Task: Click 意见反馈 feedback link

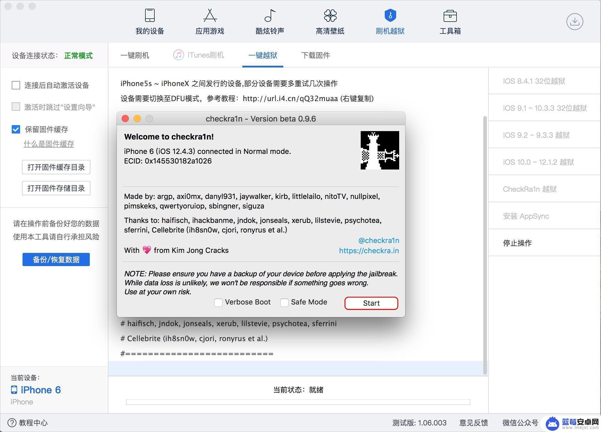Action: point(474,423)
